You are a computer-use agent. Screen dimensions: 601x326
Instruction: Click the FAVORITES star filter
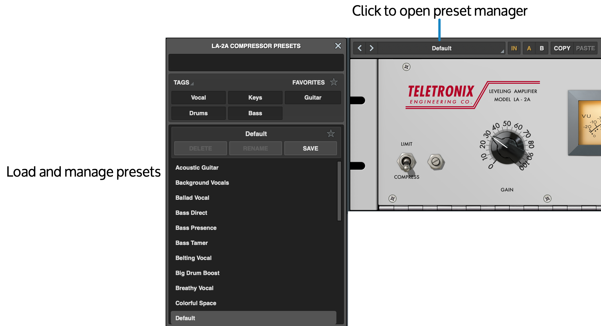click(334, 82)
